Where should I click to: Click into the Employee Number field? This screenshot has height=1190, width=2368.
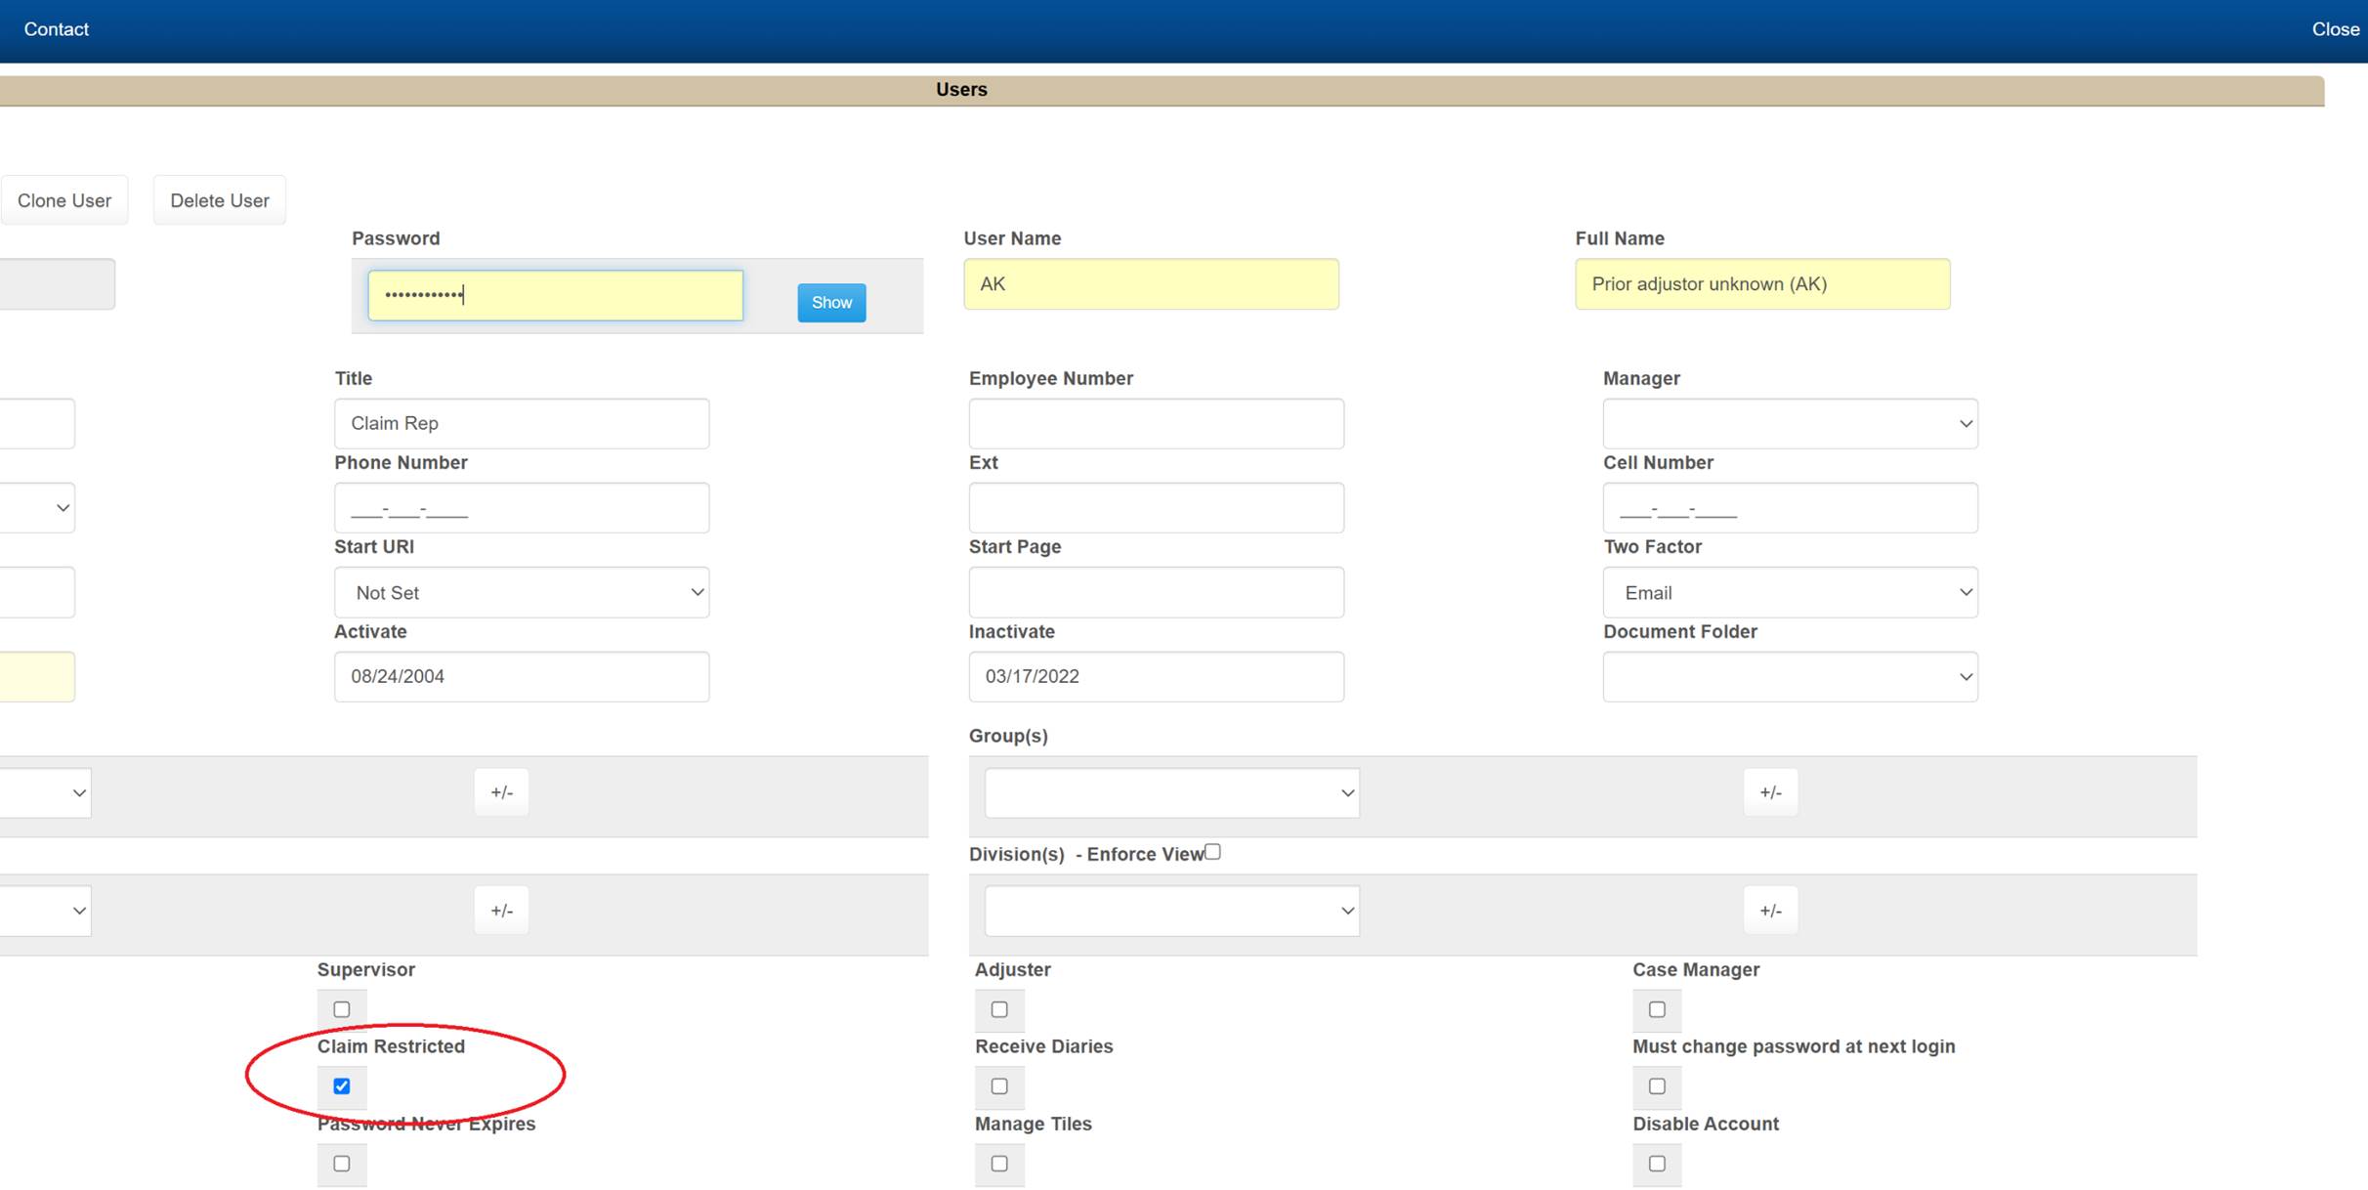tap(1156, 424)
